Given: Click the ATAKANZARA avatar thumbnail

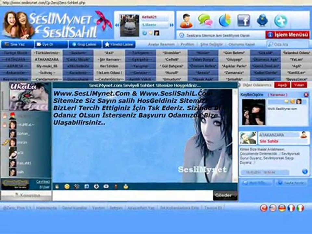Looking at the screenshot, I should tap(248, 138).
